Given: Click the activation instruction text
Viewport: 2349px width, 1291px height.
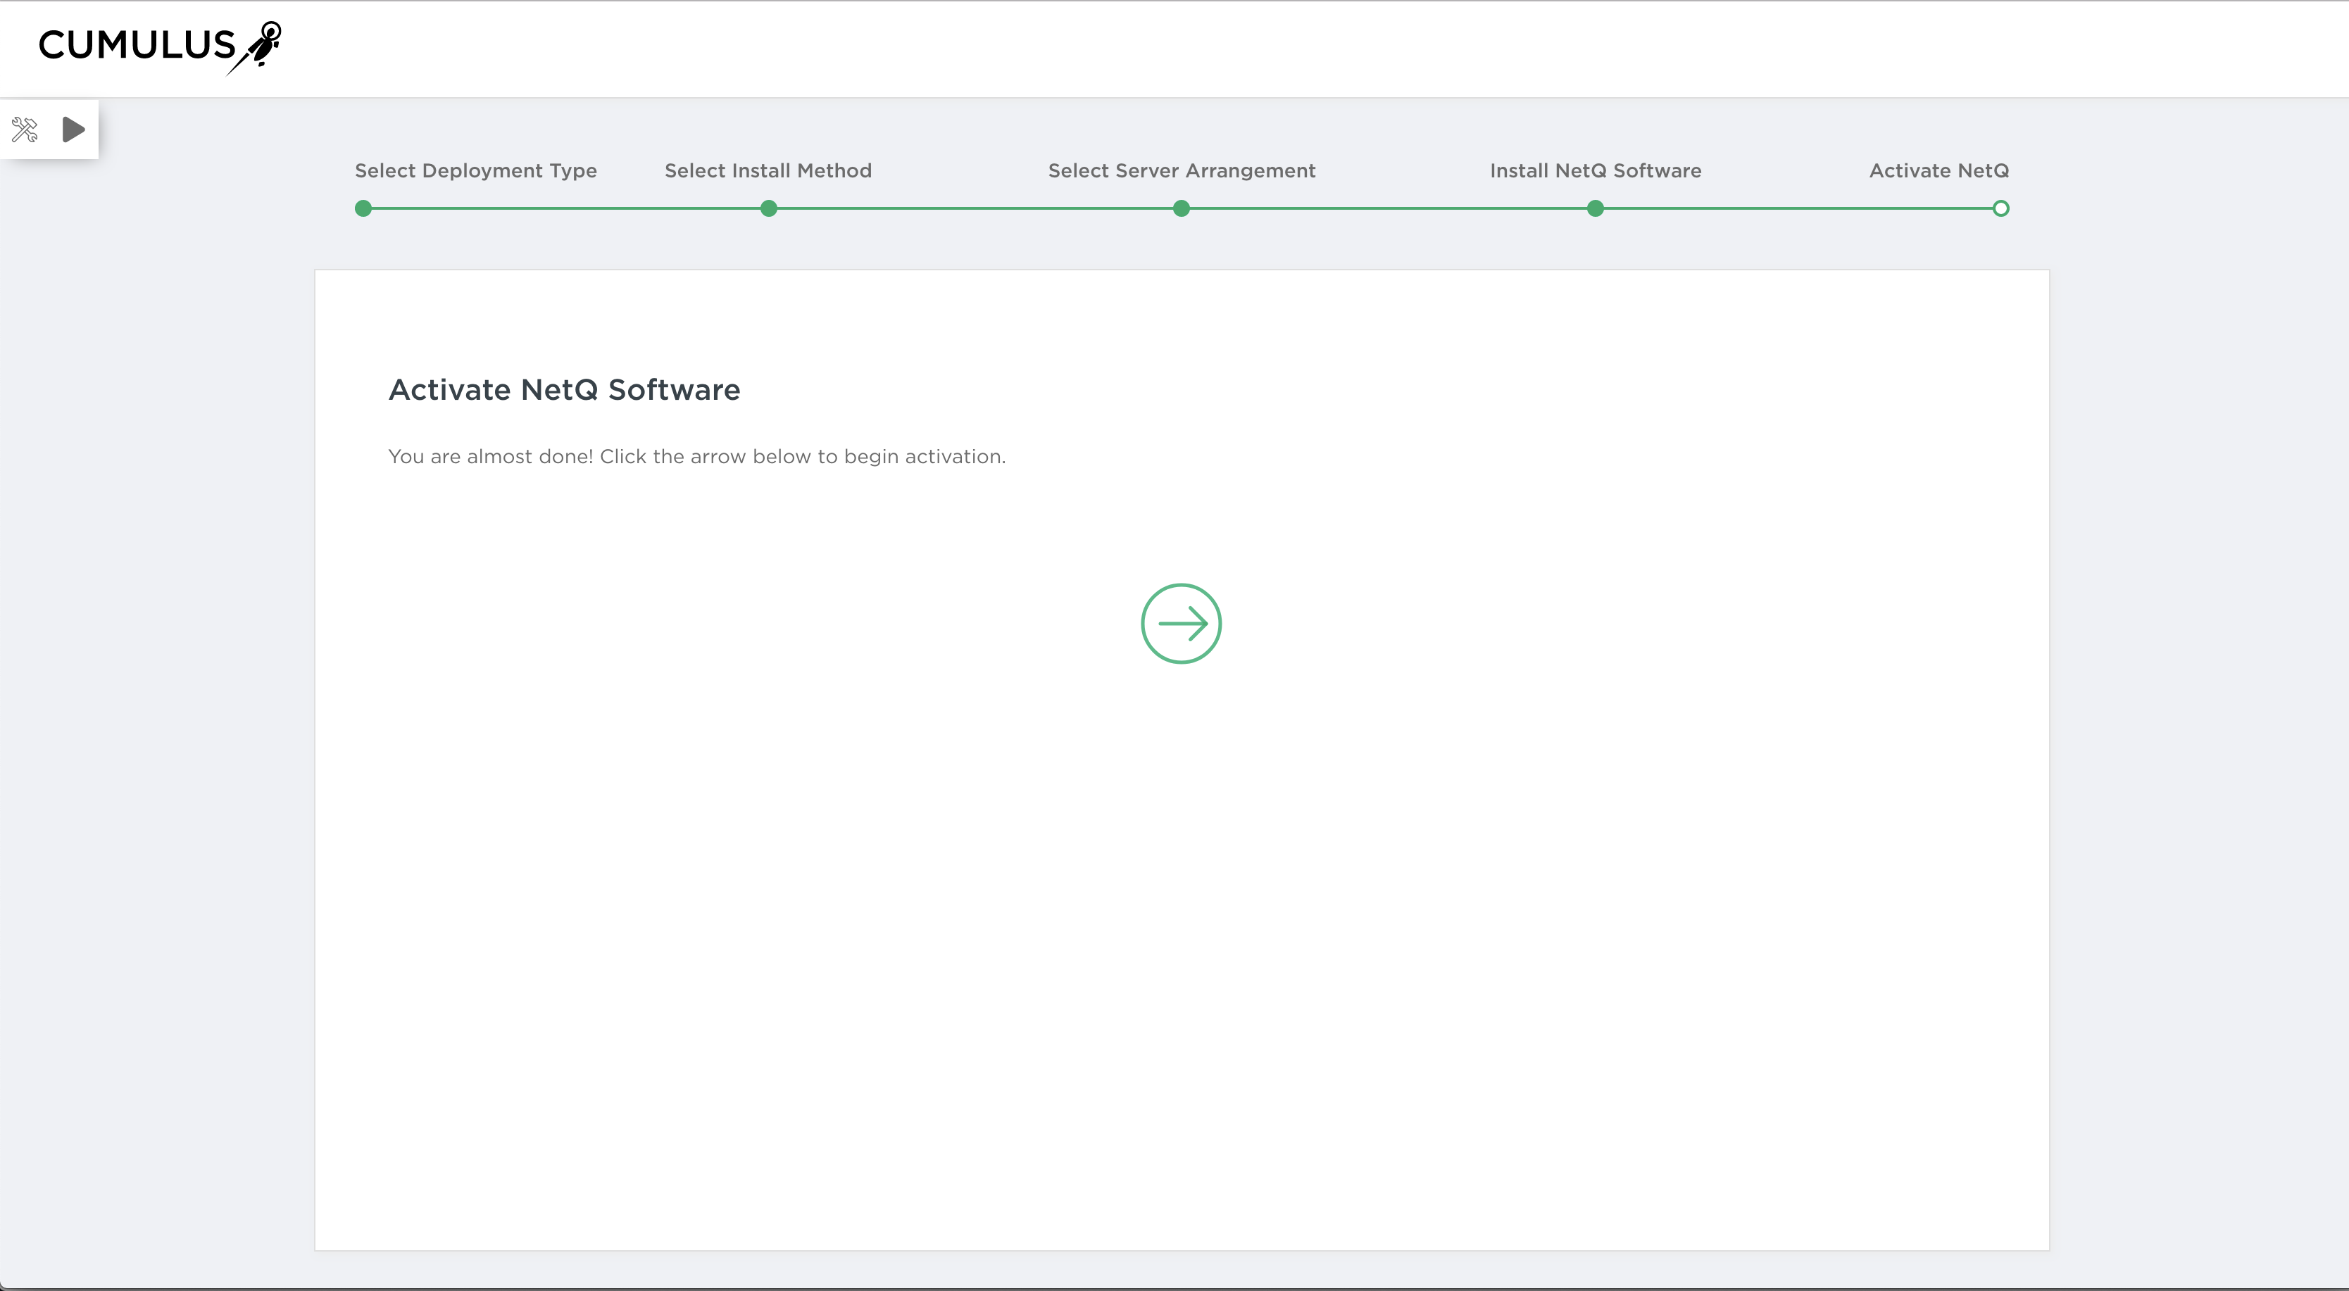Looking at the screenshot, I should (x=696, y=456).
